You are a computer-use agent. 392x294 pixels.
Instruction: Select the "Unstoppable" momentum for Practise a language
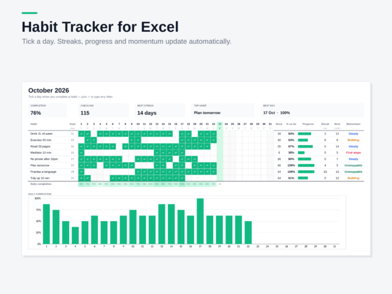coord(353,171)
